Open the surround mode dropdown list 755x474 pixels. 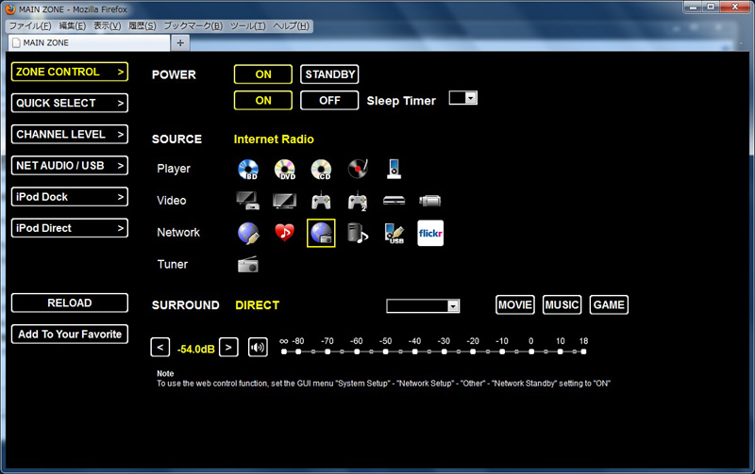click(423, 306)
